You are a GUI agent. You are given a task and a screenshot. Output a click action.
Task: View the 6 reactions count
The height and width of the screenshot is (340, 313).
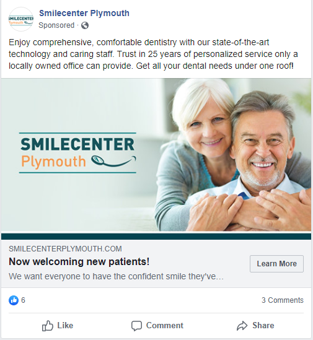click(x=23, y=300)
